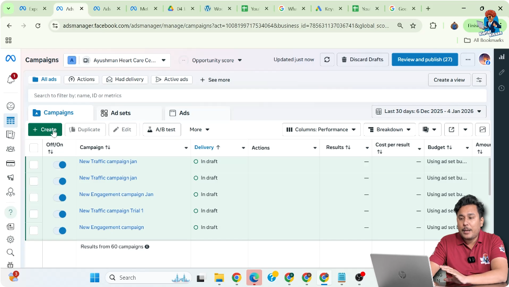509x287 pixels.
Task: Open the right-rail history clock icon
Action: pos(502,88)
